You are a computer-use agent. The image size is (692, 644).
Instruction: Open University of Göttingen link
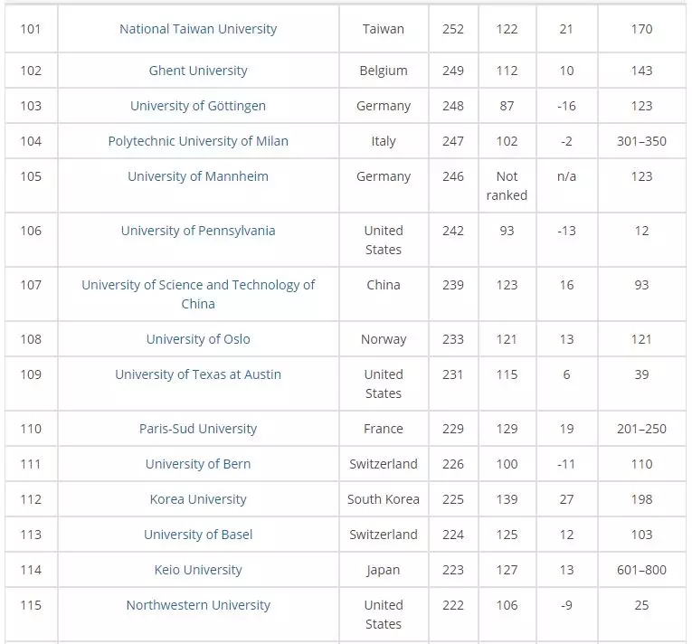tap(198, 106)
